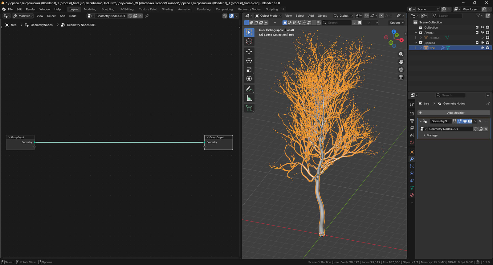
Task: Click the Add Cube tool icon
Action: 249,108
